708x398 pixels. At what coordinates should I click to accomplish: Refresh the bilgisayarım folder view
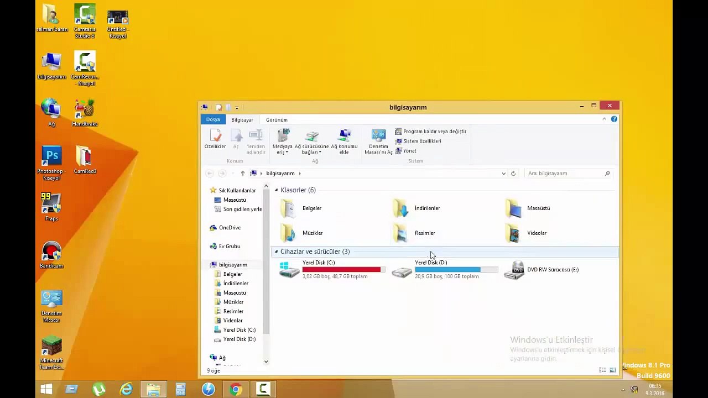513,174
